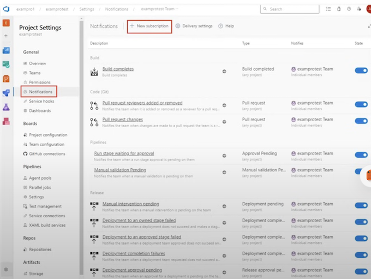
Task: Expand the examprotest Team breadcrumb dropdown
Action: [x=176, y=9]
